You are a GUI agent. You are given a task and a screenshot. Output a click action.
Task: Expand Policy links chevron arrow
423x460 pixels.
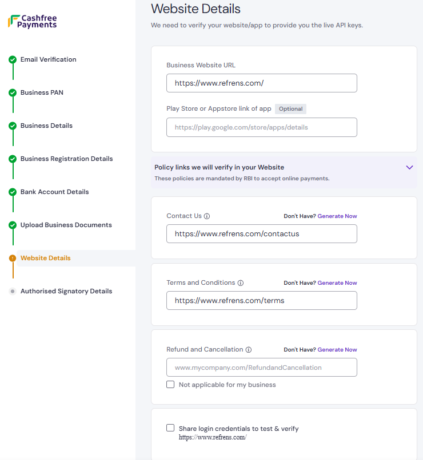[409, 167]
